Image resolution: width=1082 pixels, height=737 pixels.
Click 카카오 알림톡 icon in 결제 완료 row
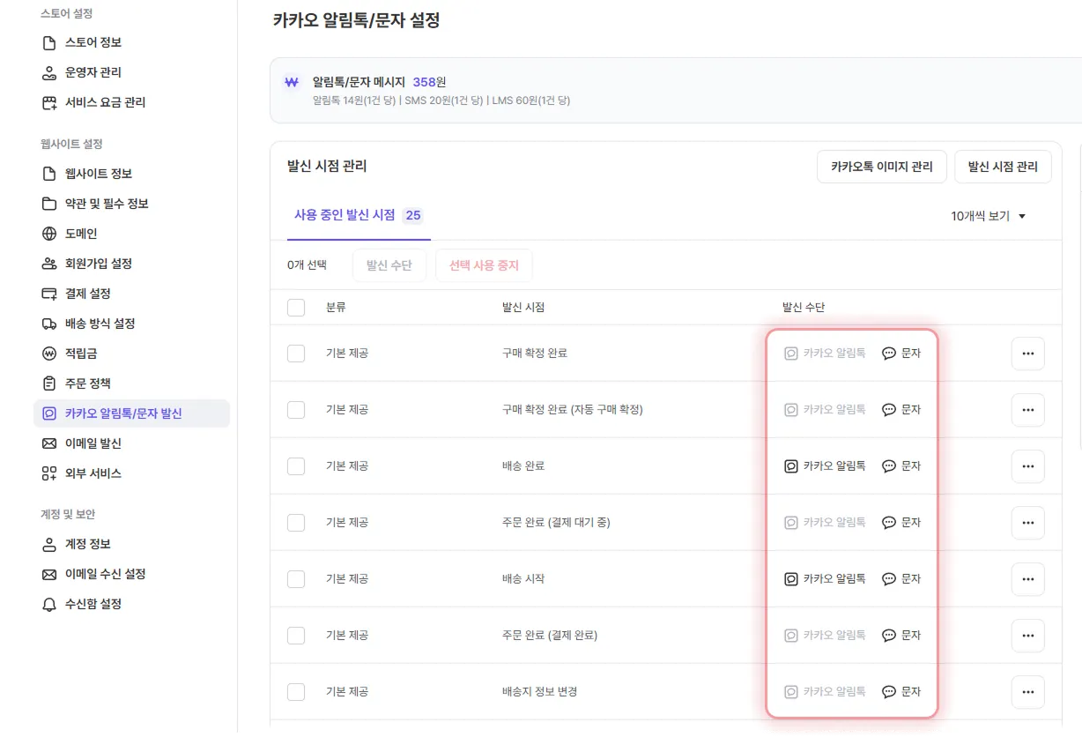791,636
